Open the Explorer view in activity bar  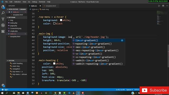[x=3, y=7]
